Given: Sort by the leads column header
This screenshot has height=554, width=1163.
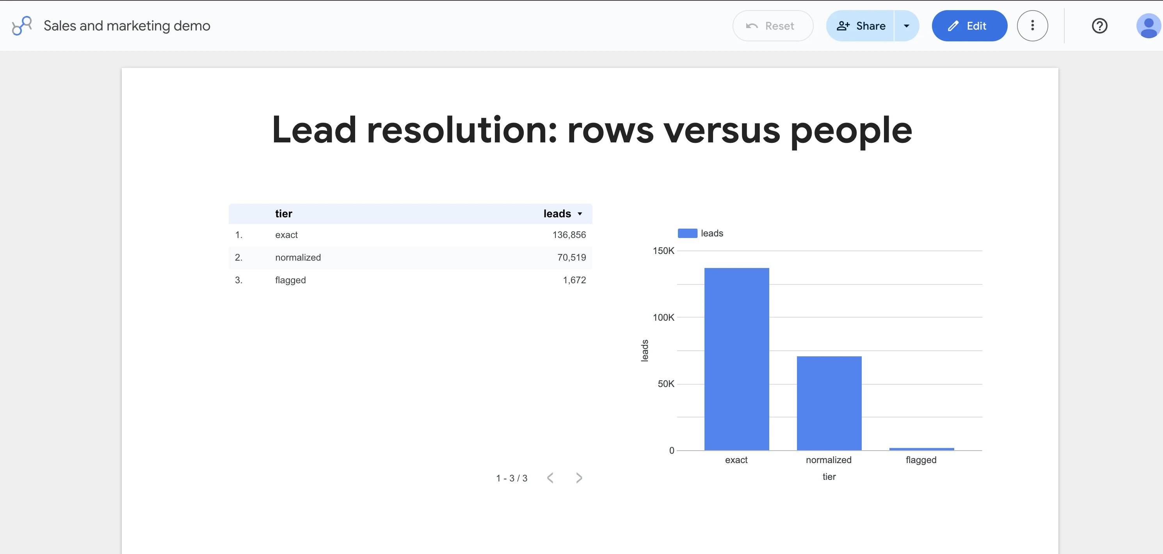Looking at the screenshot, I should coord(557,213).
